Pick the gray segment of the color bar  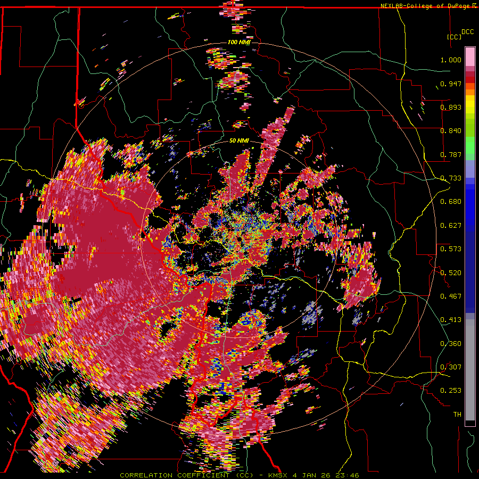tap(470, 370)
